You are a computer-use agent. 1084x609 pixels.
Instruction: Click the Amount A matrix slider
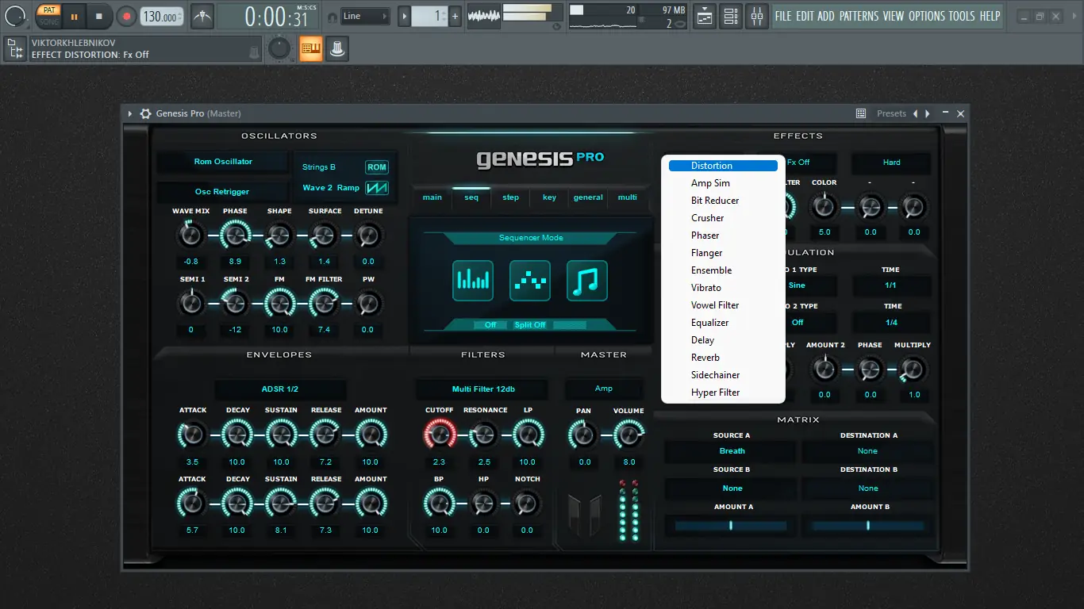[x=730, y=525]
